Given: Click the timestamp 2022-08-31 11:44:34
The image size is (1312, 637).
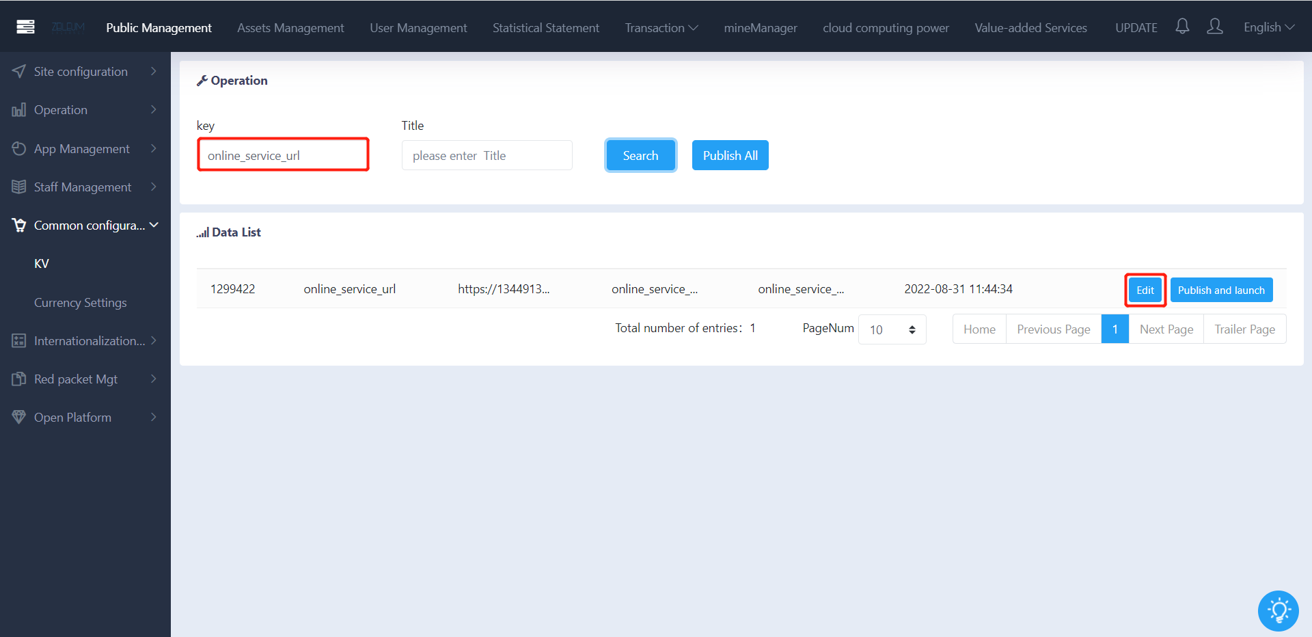Looking at the screenshot, I should [x=958, y=289].
